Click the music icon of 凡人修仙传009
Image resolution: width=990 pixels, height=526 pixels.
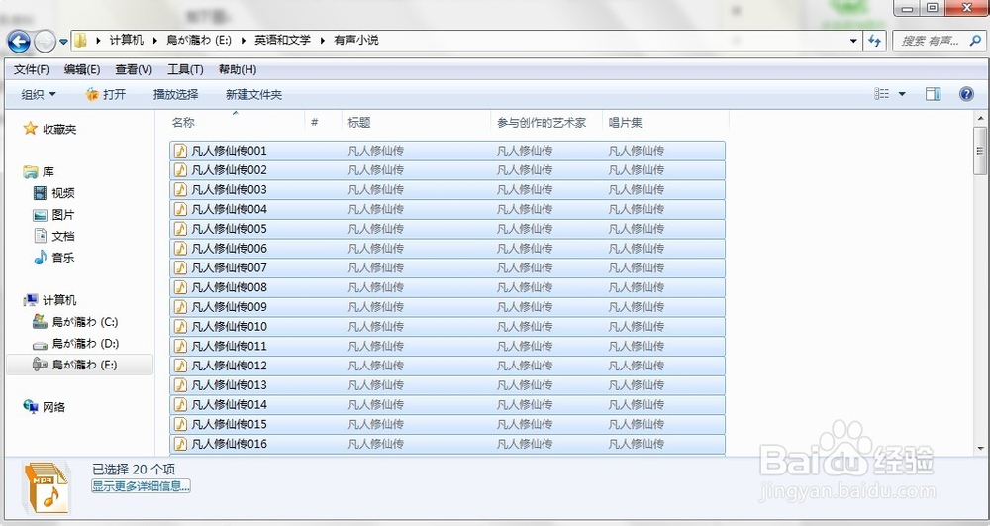tap(180, 307)
